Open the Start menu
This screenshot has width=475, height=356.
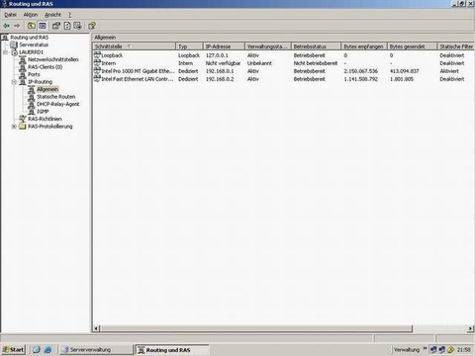point(13,350)
